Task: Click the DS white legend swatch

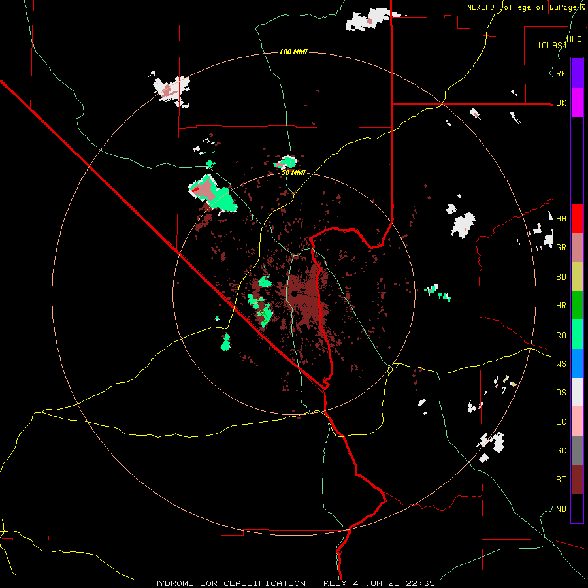Action: [577, 392]
